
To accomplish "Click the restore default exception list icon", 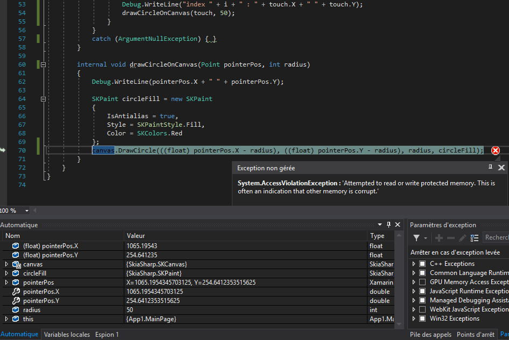I will [474, 238].
